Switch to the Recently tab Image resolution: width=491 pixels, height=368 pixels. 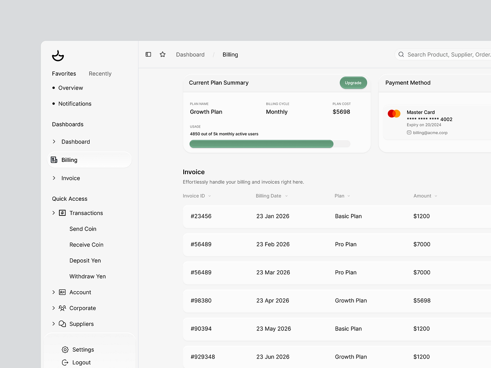(100, 74)
